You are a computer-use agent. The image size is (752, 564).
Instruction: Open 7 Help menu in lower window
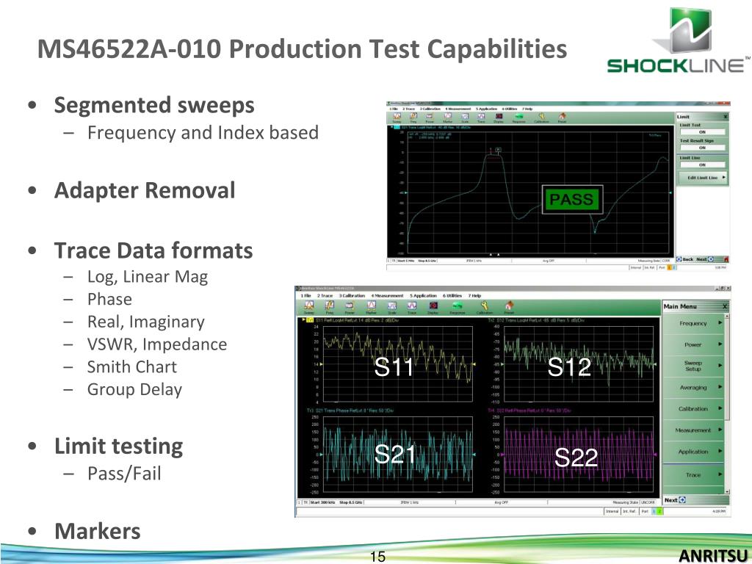pos(475,295)
